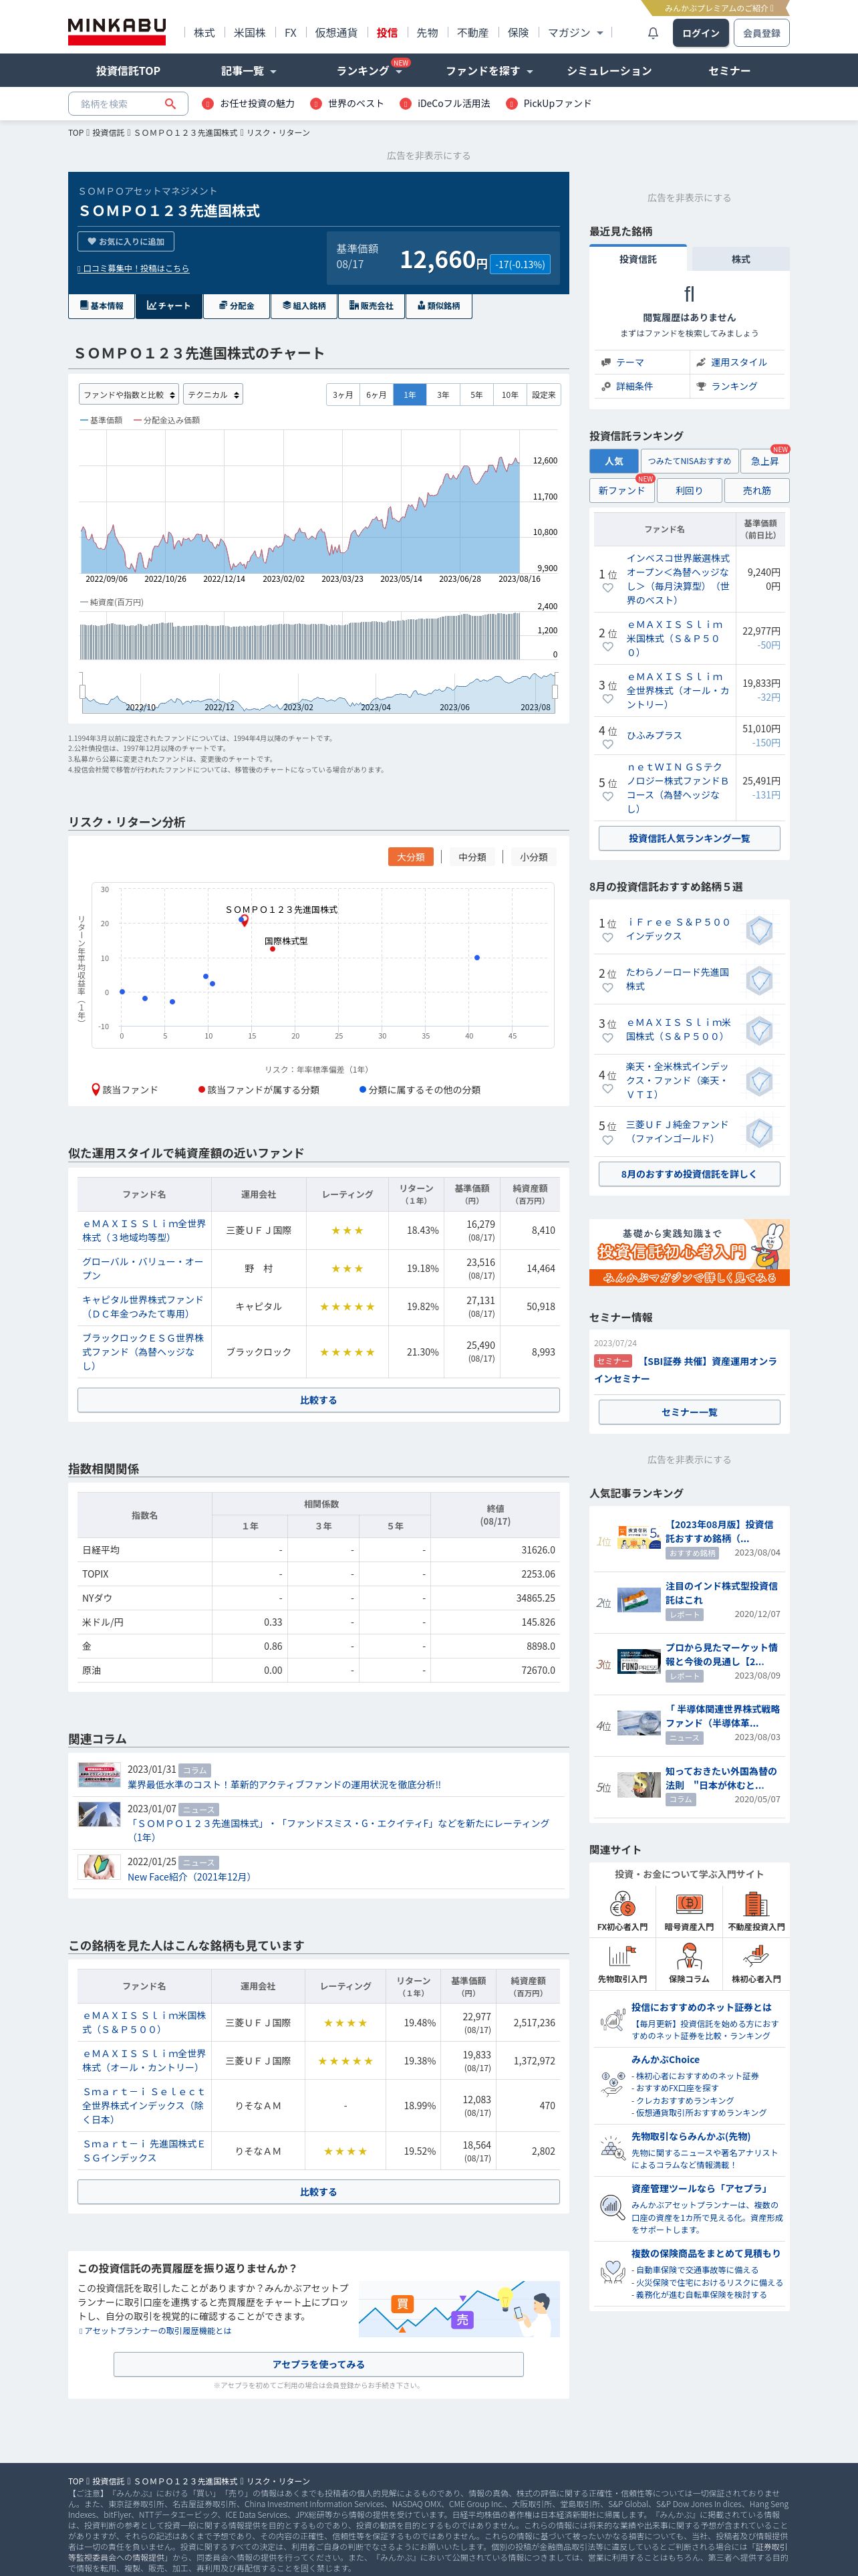Expand the マガジン top menu
The height and width of the screenshot is (2576, 858).
575,33
